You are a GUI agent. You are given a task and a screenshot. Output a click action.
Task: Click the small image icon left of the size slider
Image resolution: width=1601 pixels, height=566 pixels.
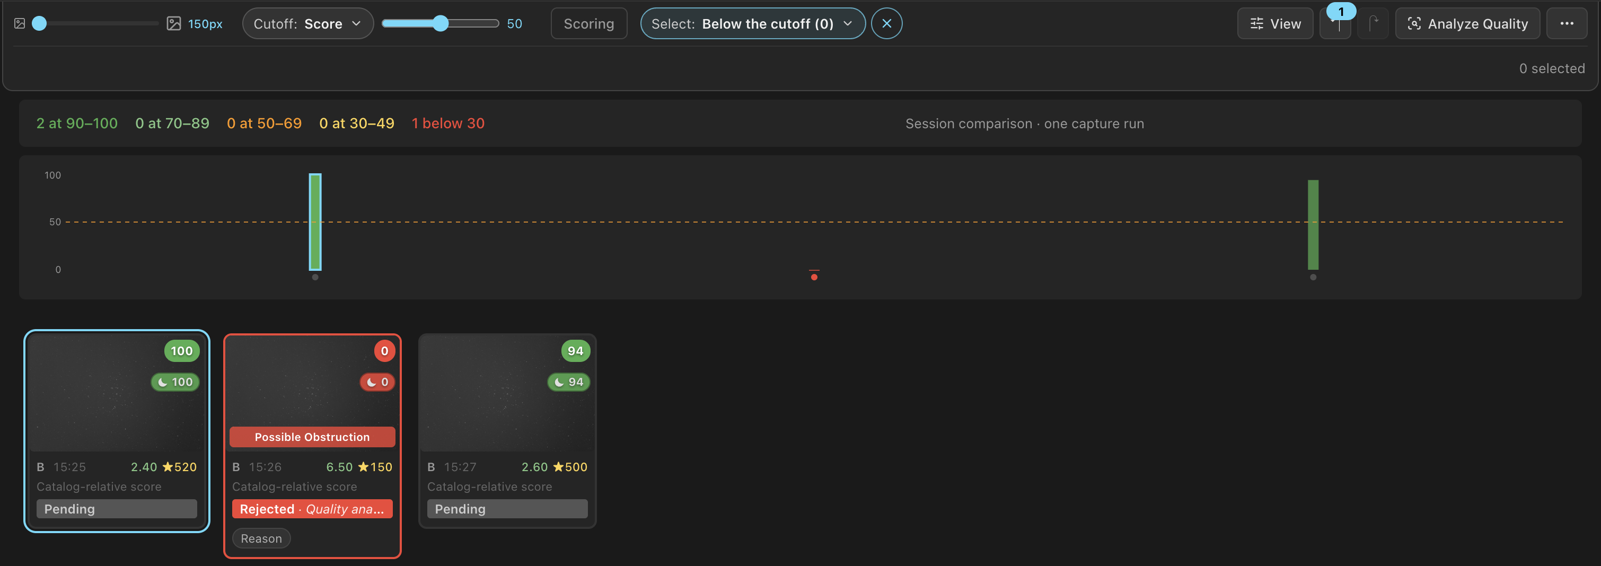point(20,24)
